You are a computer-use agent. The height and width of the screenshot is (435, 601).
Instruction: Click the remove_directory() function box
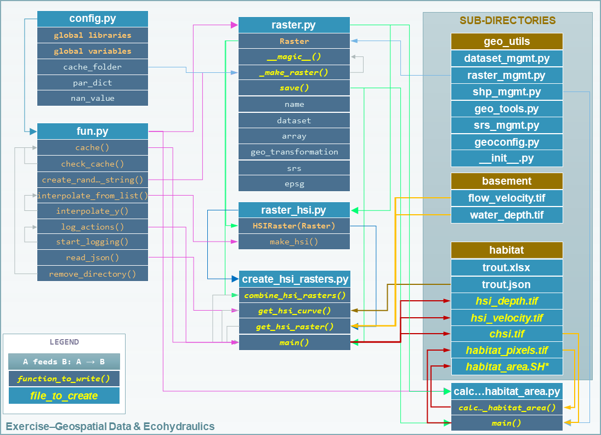point(92,274)
